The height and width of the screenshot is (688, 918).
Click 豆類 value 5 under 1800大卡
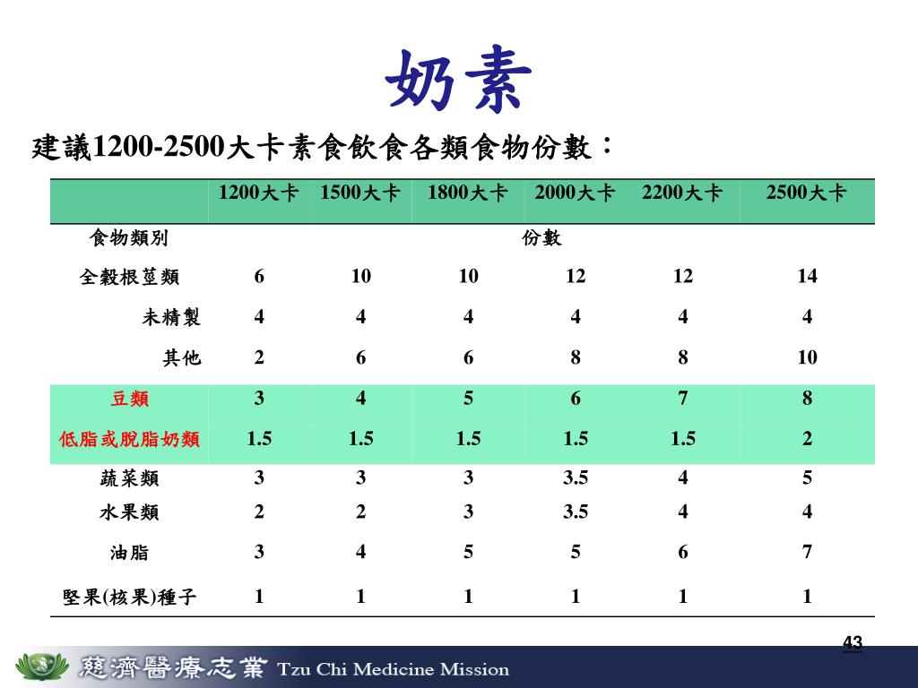coord(468,398)
